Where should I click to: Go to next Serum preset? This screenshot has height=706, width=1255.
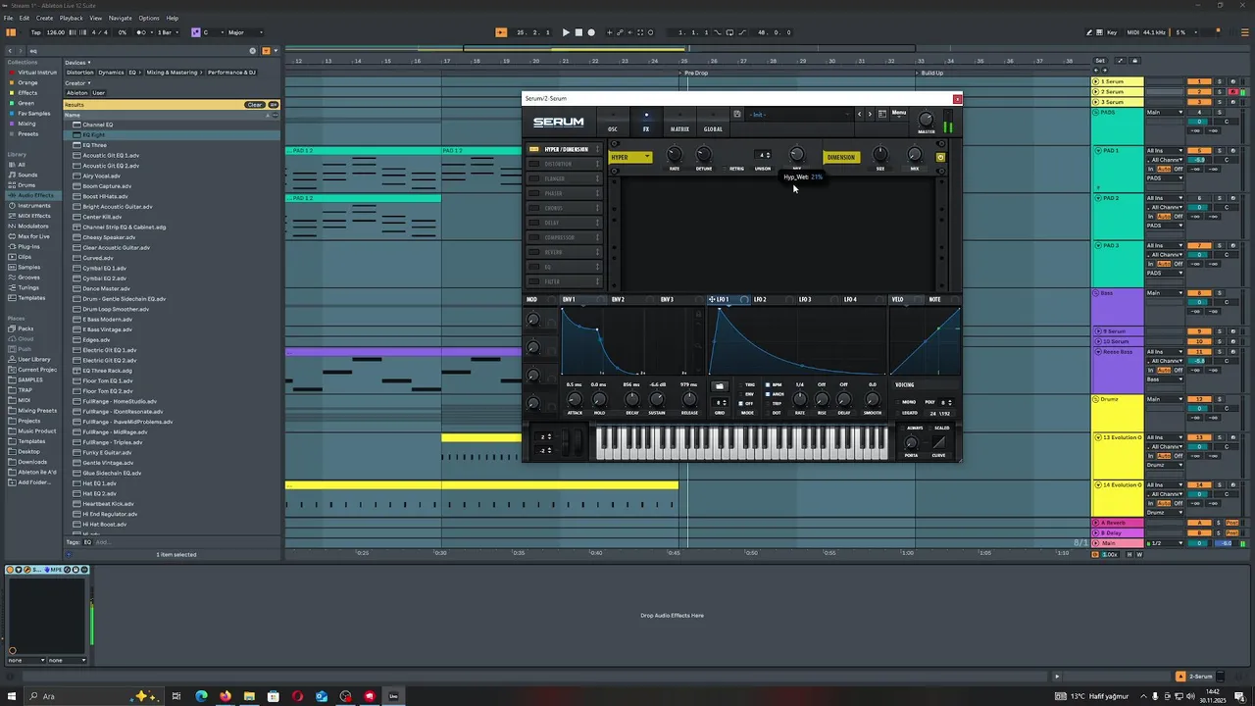click(870, 114)
